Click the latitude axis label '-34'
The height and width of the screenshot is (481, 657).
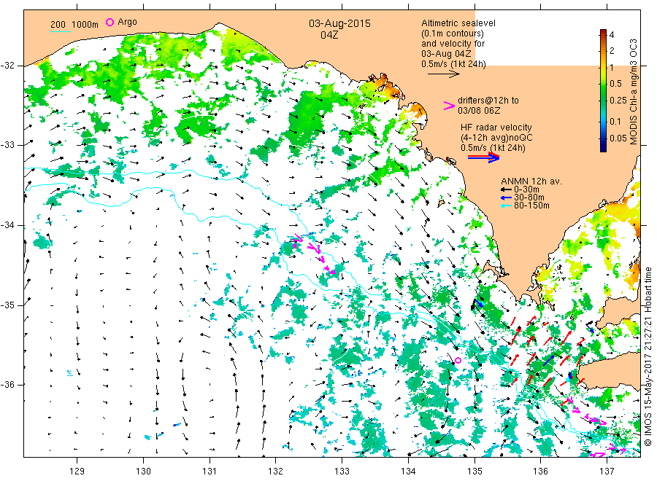[8, 225]
